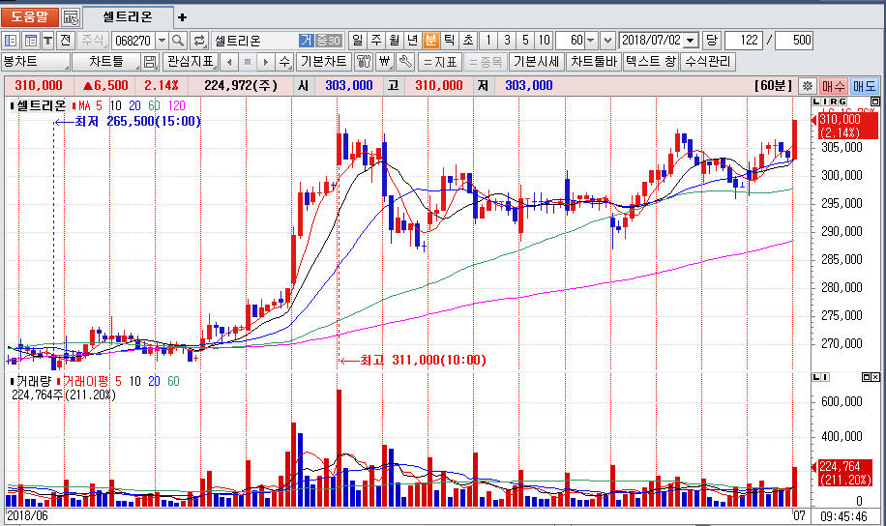Click the won currency symbol icon
The image size is (886, 526).
pos(385,62)
